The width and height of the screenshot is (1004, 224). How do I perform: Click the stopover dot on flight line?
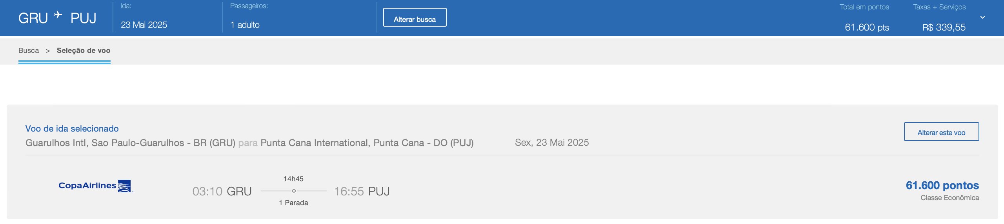(294, 191)
